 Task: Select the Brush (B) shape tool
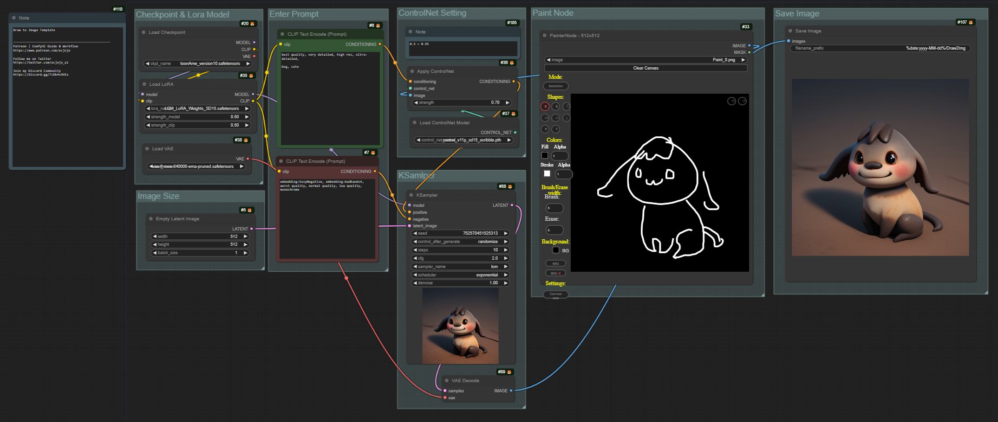[545, 107]
